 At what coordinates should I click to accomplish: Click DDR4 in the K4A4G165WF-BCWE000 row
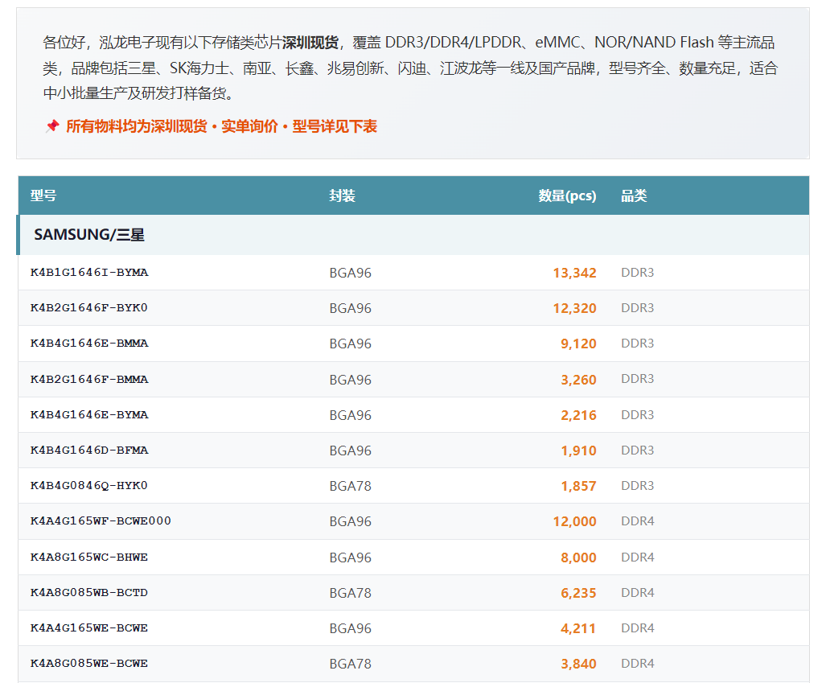638,520
